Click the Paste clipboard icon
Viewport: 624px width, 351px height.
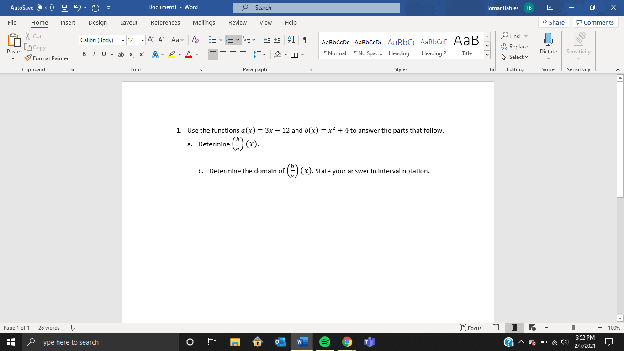pyautogui.click(x=13, y=41)
